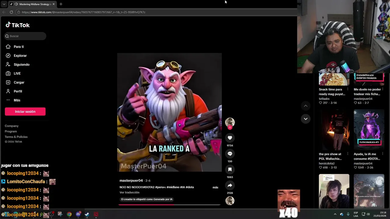Reload the page with the refresh icon
This screenshot has width=390, height=219.
tap(11, 12)
